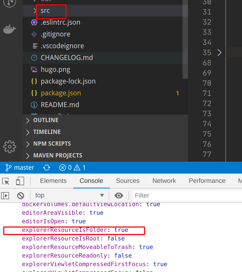Switch to the Sources tab
The height and width of the screenshot is (272, 242).
pos(128,181)
